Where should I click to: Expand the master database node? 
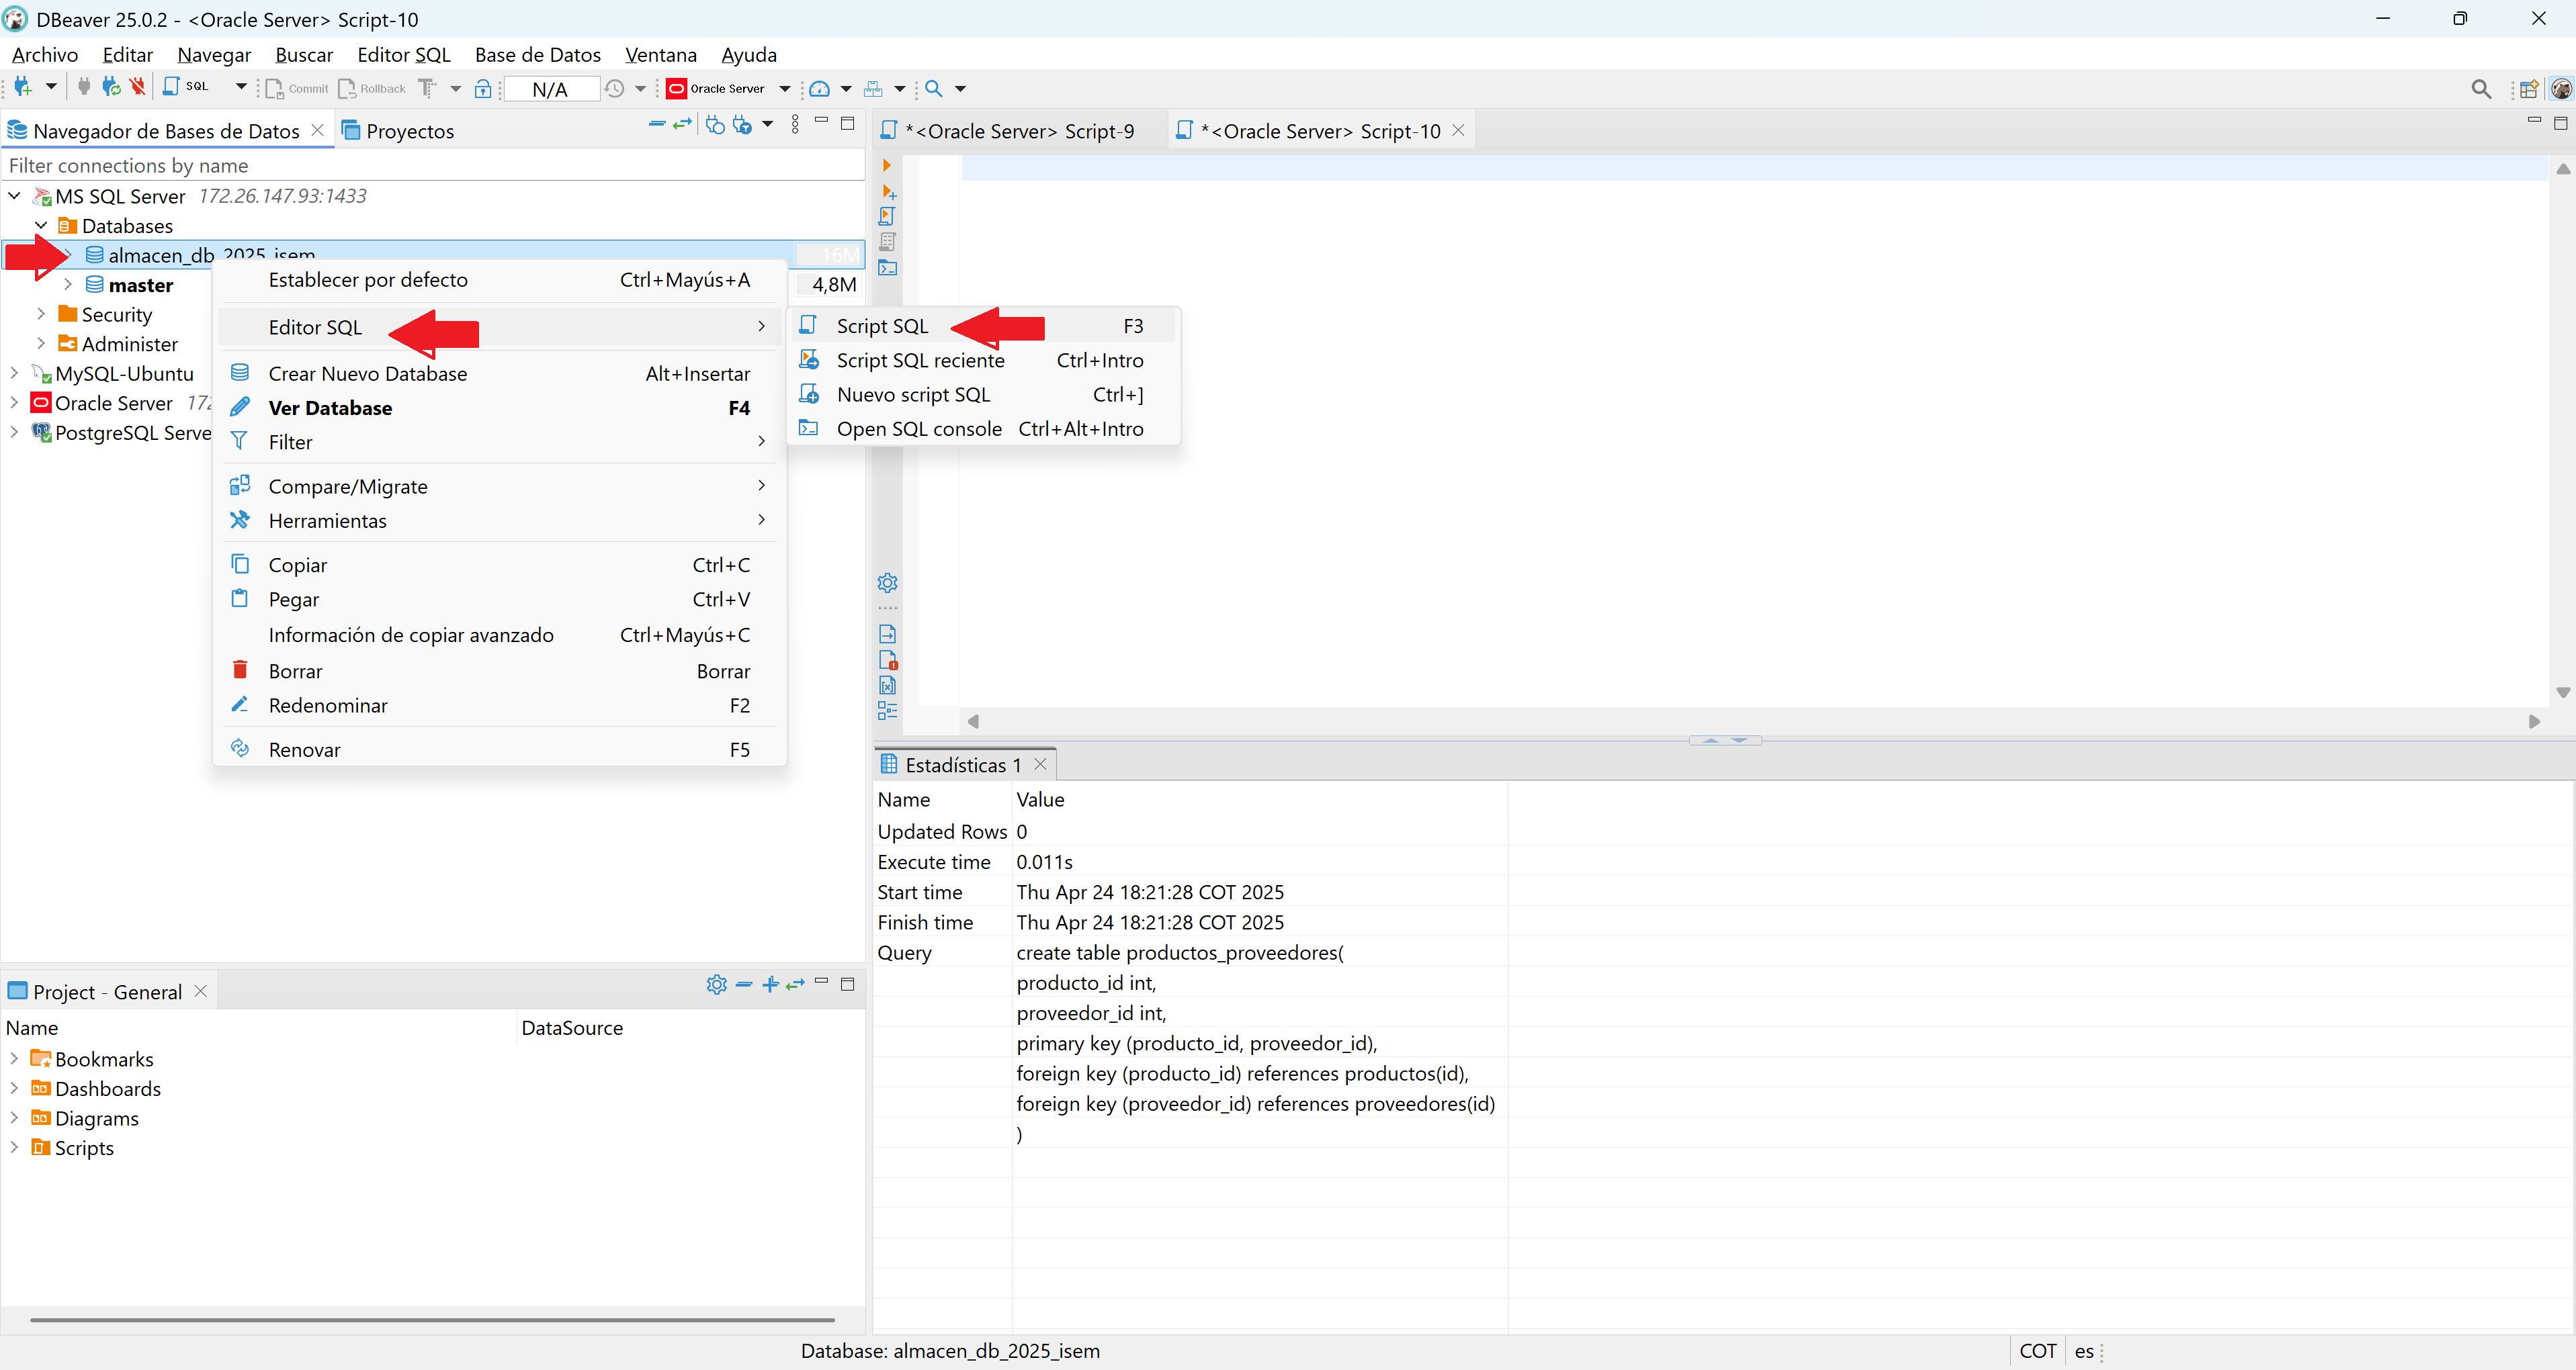pyautogui.click(x=68, y=285)
